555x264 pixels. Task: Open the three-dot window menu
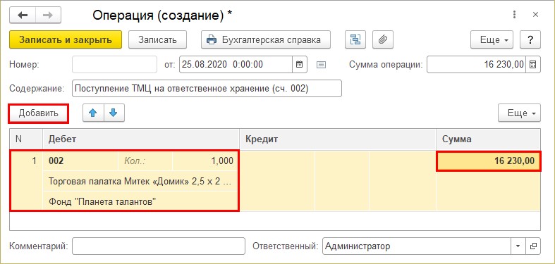(x=514, y=15)
